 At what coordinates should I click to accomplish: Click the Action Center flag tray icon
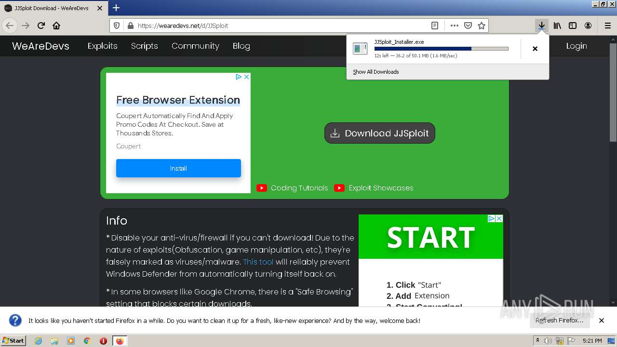tap(572, 341)
